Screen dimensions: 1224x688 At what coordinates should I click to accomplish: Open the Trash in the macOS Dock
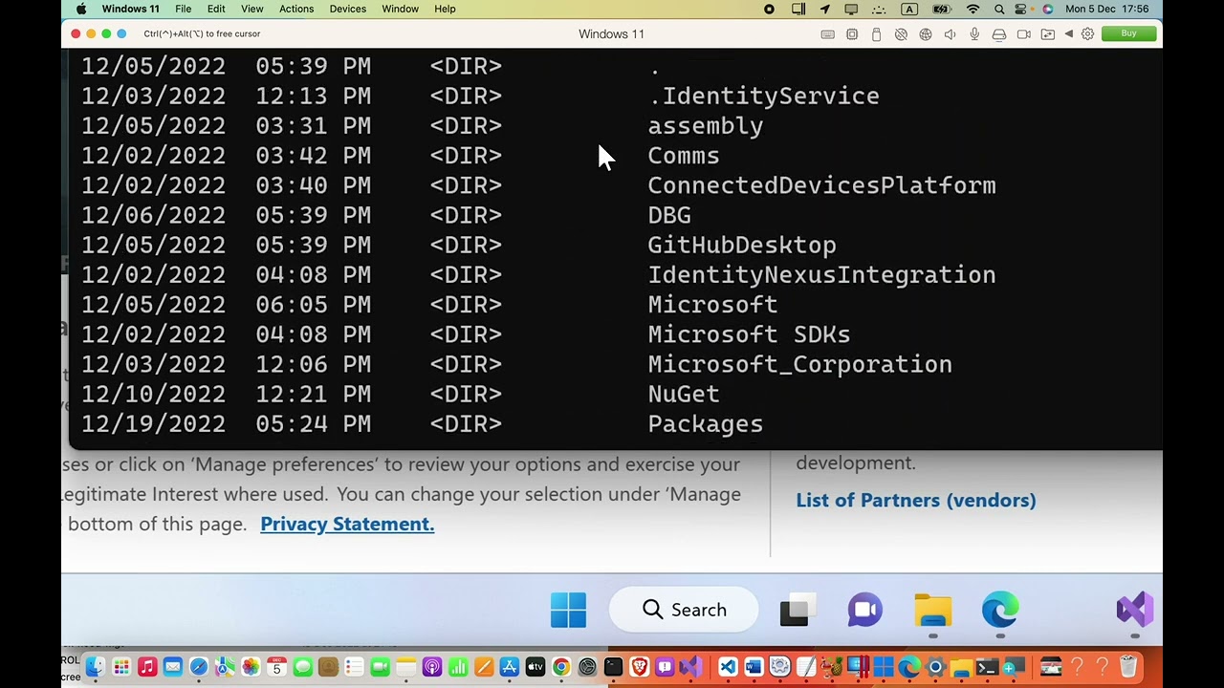pos(1127,667)
